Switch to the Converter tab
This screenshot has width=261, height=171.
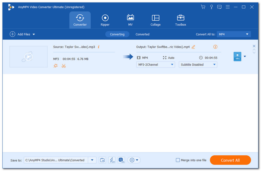click(80, 20)
